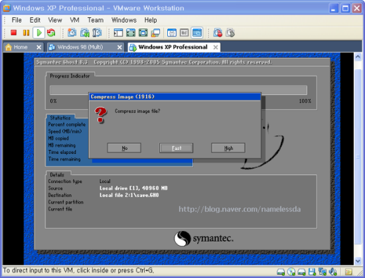
Task: Open the File menu
Action: [x=17, y=20]
